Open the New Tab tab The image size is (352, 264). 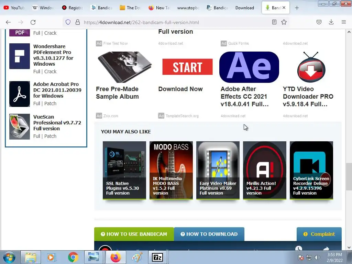(159, 8)
